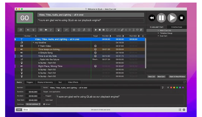Resume playback with the large play control

tap(172, 18)
